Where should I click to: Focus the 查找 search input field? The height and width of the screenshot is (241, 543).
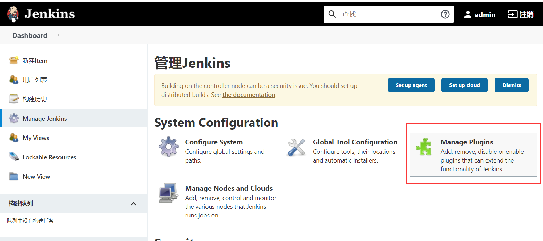pyautogui.click(x=389, y=14)
